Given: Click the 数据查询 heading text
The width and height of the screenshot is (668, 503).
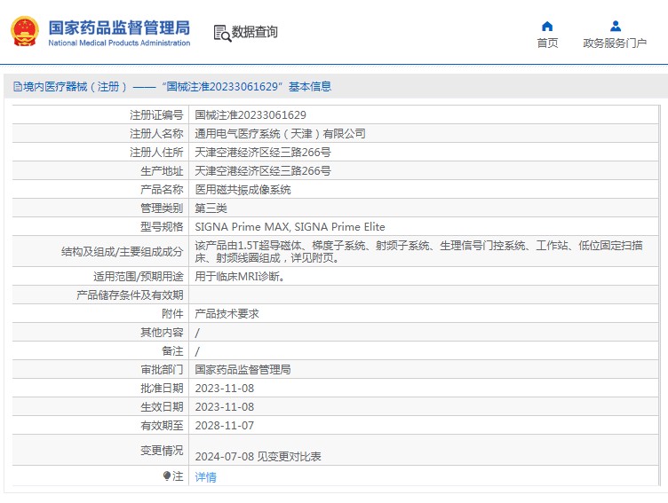Looking at the screenshot, I should [254, 32].
